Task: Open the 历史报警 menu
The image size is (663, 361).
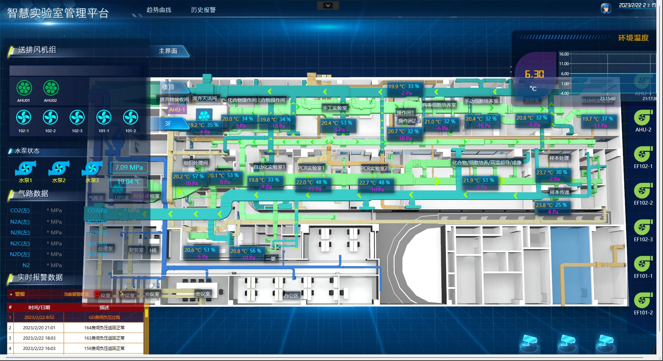Action: pos(203,10)
